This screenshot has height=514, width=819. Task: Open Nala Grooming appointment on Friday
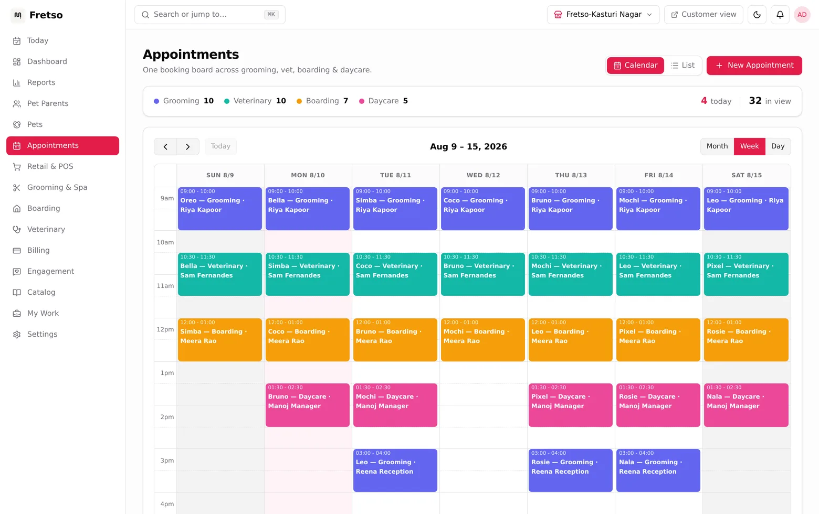[658, 470]
